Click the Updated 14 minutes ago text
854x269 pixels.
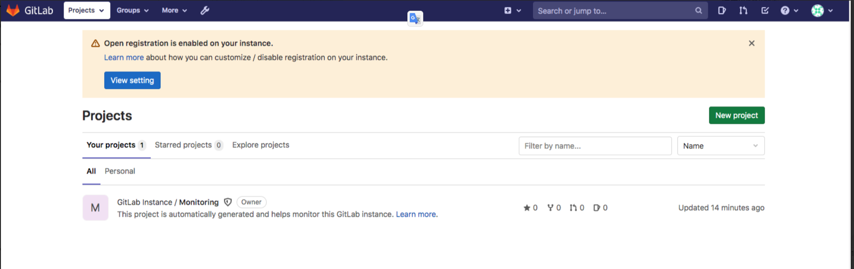tap(721, 208)
